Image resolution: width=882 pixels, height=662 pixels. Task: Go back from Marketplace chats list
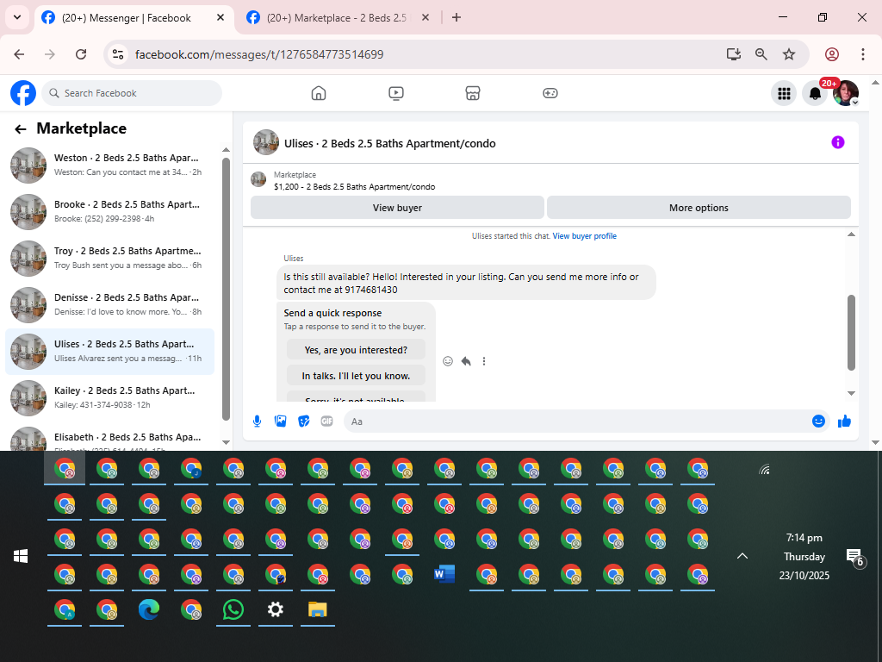coord(21,129)
